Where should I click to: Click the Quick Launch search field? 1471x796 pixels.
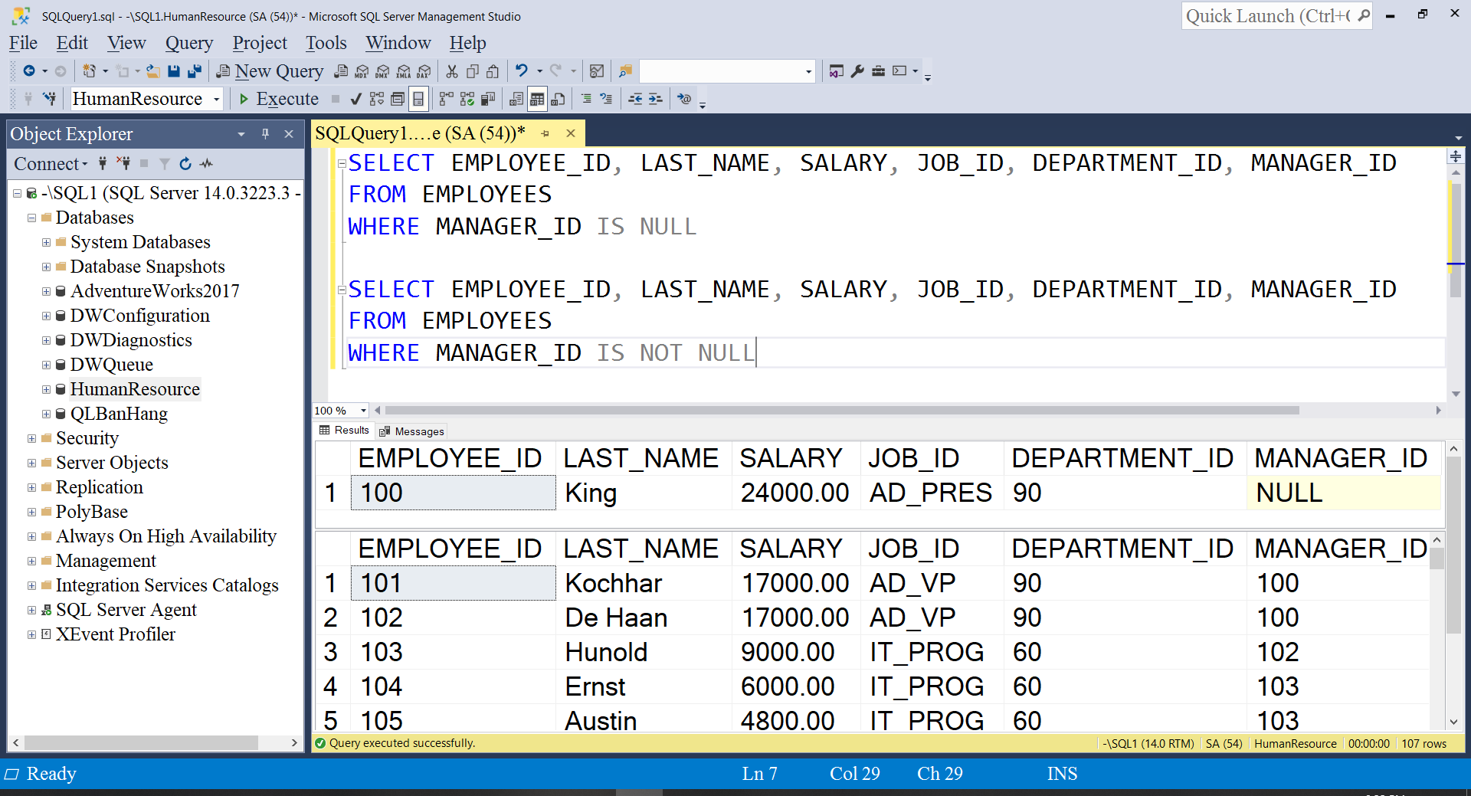pos(1270,16)
